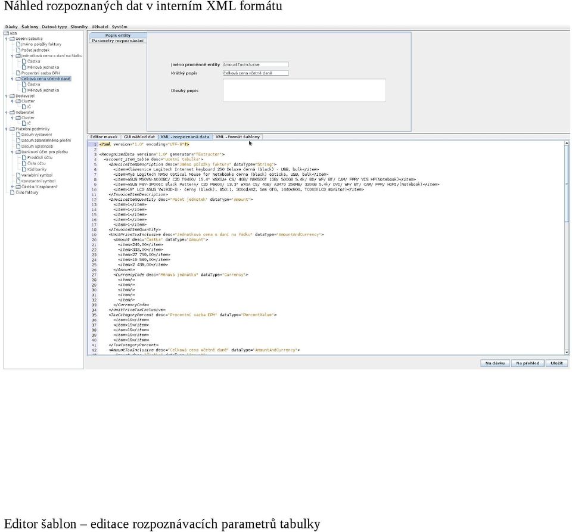Click the document icon of Jméno položky faktury
572x532 pixels.
(x=18, y=44)
